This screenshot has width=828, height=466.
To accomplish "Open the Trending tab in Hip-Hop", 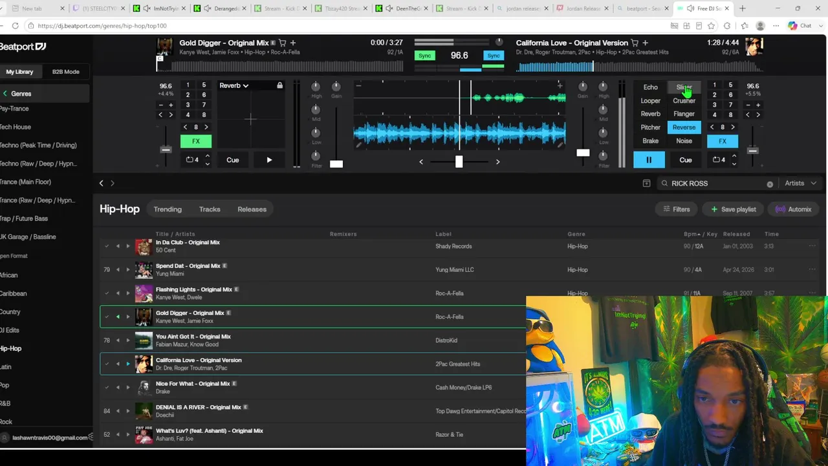I will [x=168, y=209].
